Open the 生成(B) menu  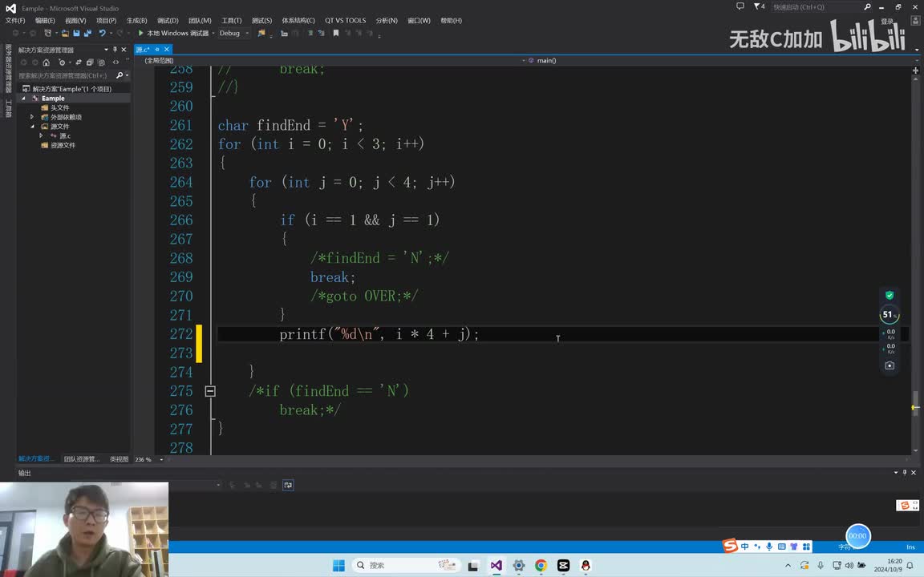pos(136,20)
